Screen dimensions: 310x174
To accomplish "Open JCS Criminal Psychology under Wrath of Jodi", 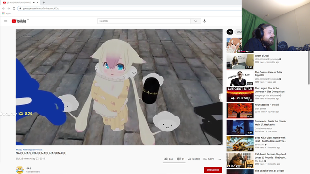I will point(267,59).
